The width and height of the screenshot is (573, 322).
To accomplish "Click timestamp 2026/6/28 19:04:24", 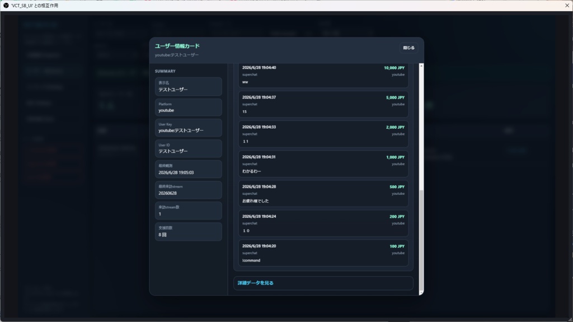I will coord(259,216).
